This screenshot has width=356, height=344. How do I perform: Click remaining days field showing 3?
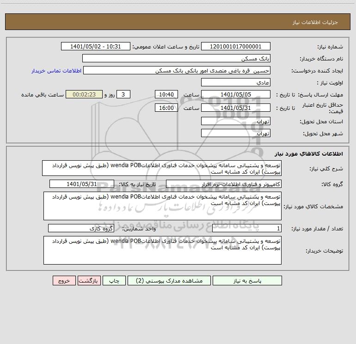pyautogui.click(x=123, y=94)
